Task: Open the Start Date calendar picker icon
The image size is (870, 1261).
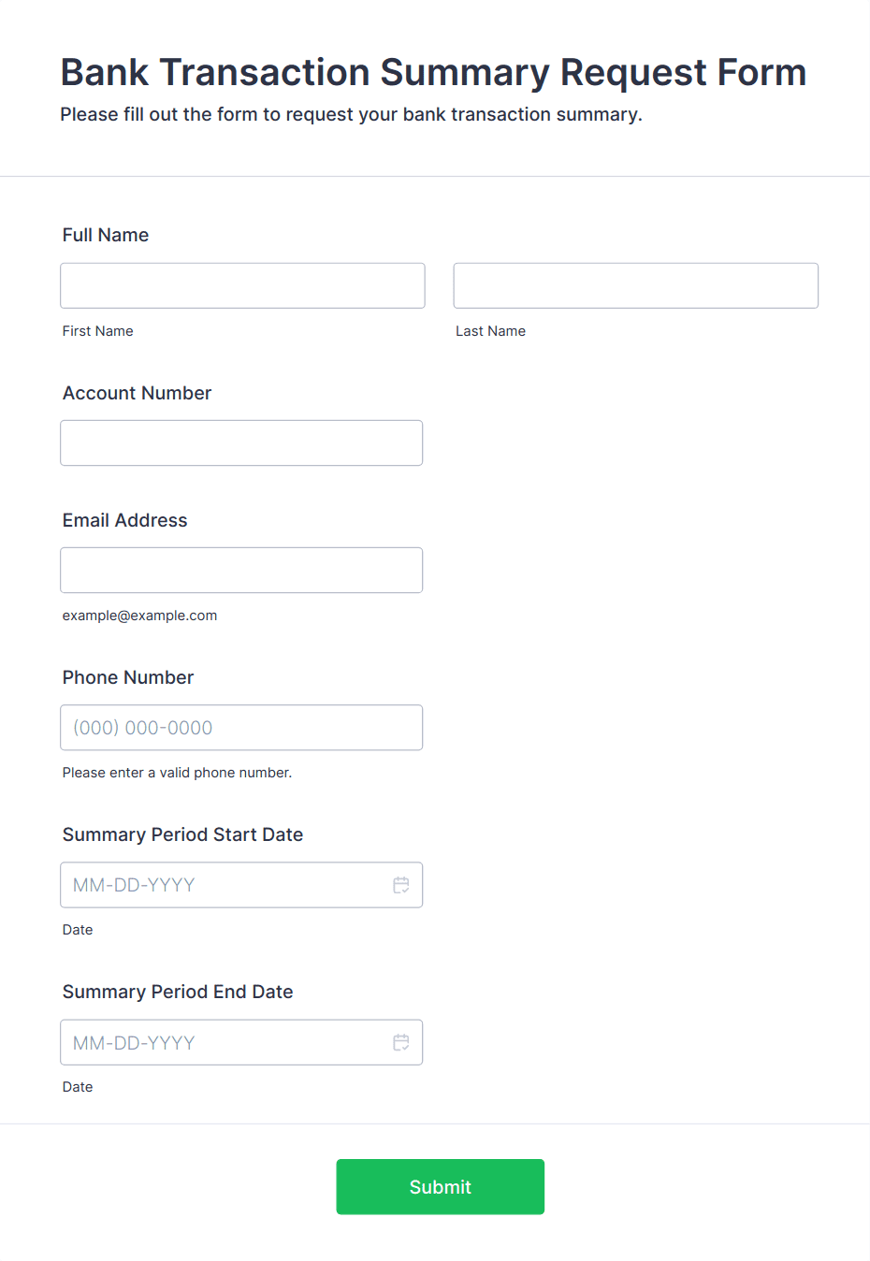Action: (401, 885)
